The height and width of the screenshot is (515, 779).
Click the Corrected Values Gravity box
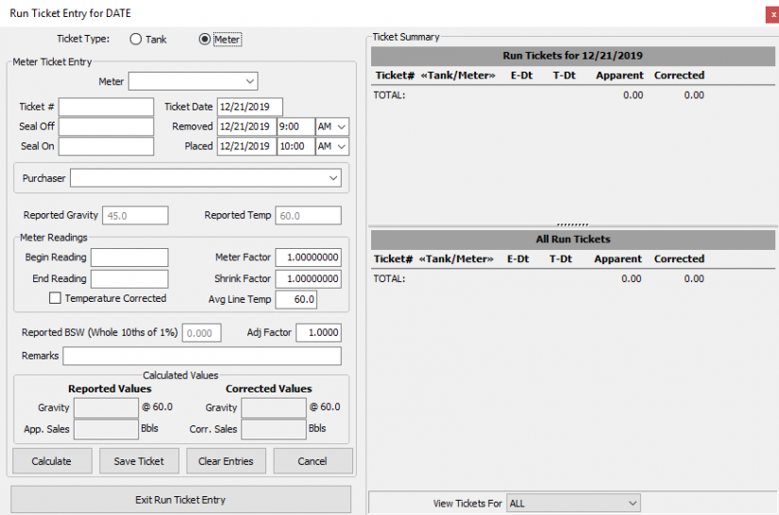point(274,407)
